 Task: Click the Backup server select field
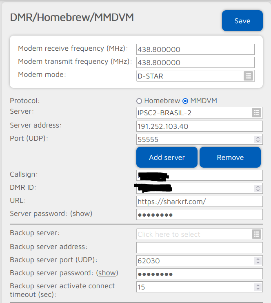194,234
